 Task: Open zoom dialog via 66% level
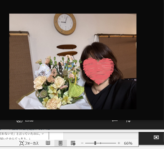(x=128, y=143)
